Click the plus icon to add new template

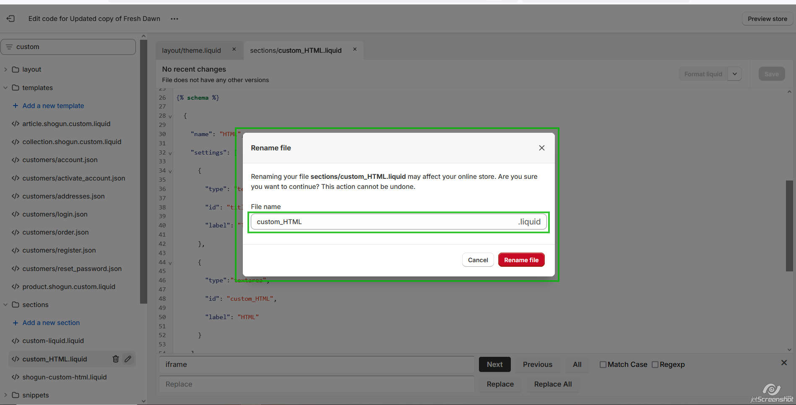click(x=16, y=106)
